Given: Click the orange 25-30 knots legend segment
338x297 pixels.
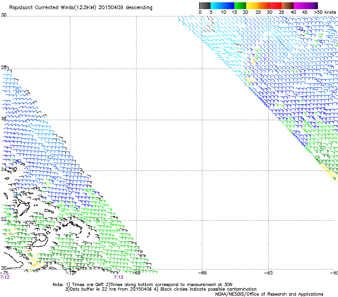Looking at the screenshot, I should (264, 5).
